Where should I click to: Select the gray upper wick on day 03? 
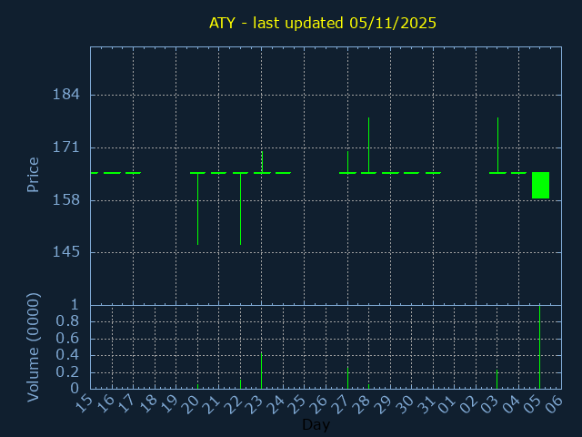(x=497, y=144)
